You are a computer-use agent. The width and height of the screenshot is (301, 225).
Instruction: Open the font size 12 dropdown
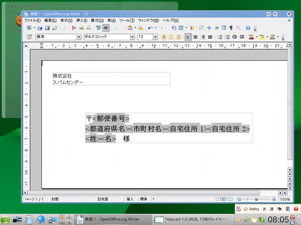pos(155,37)
